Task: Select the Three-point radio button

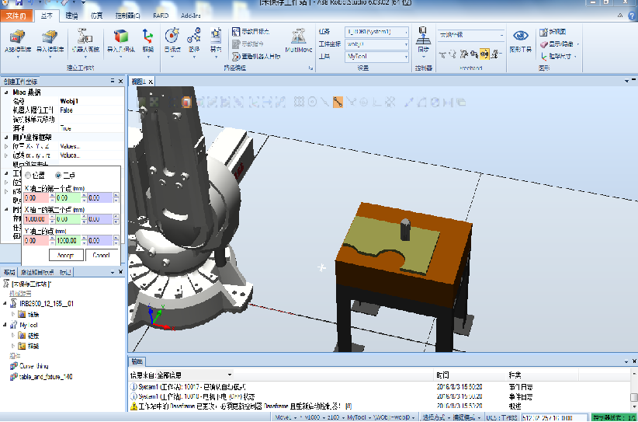Action: point(58,175)
